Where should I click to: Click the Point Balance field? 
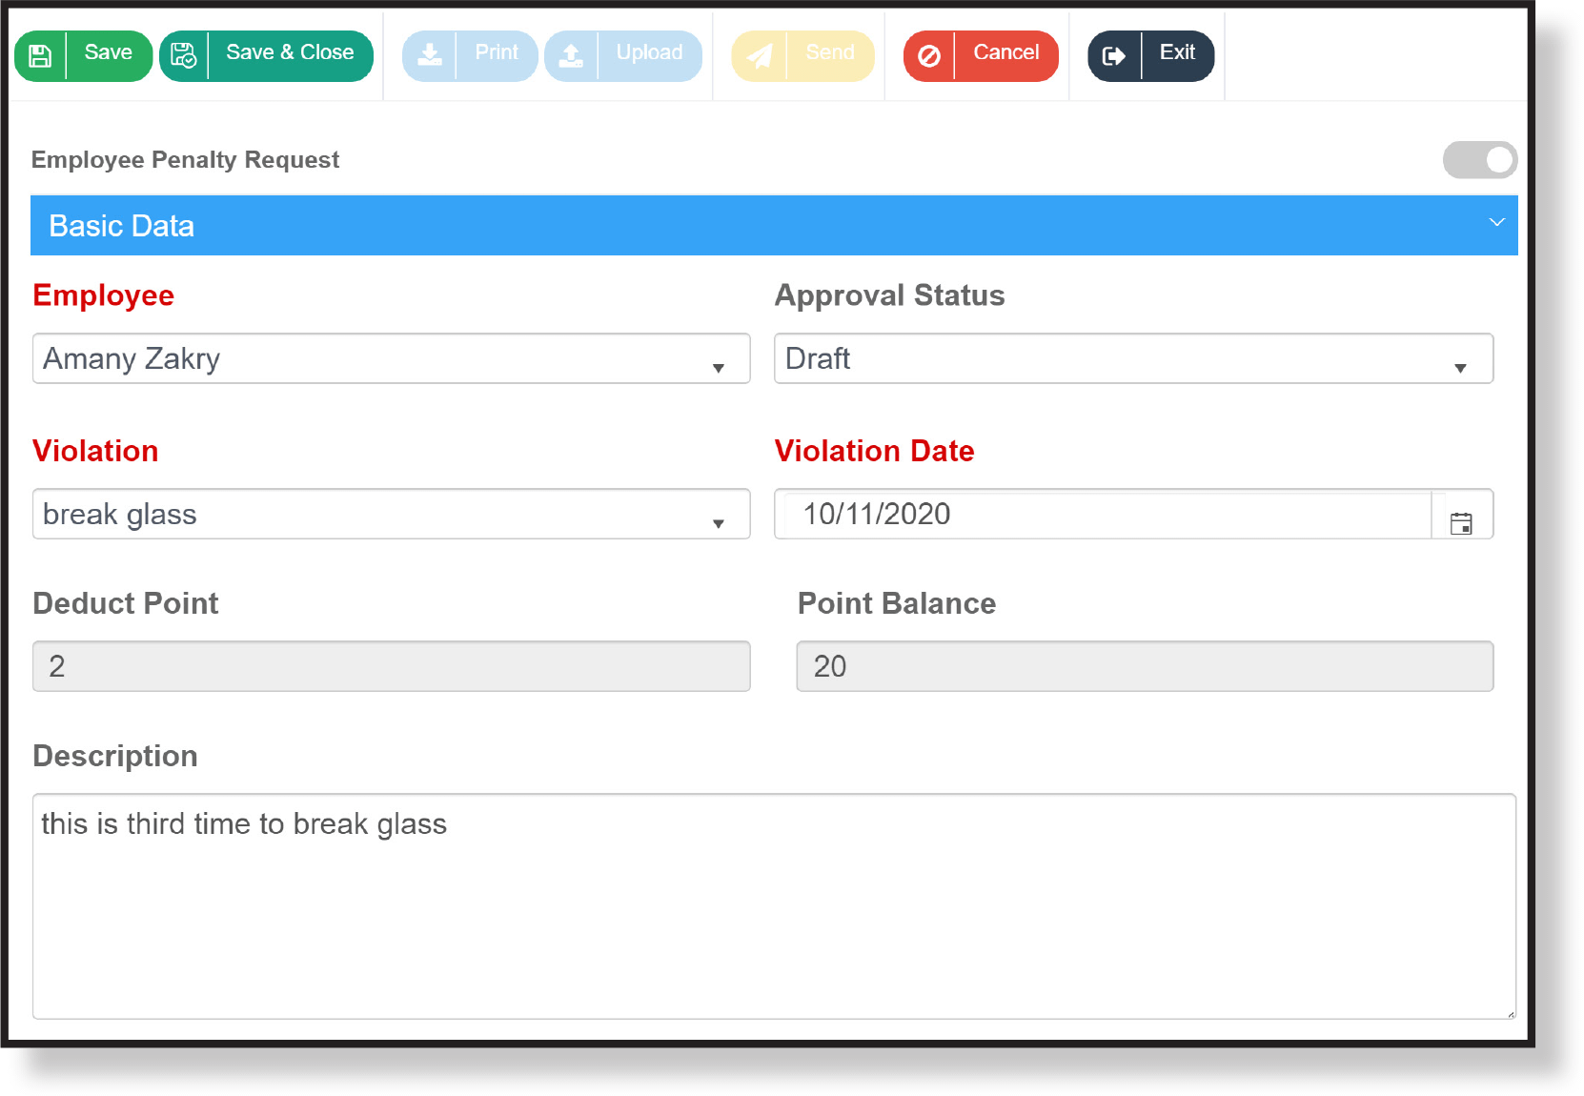pos(1145,666)
